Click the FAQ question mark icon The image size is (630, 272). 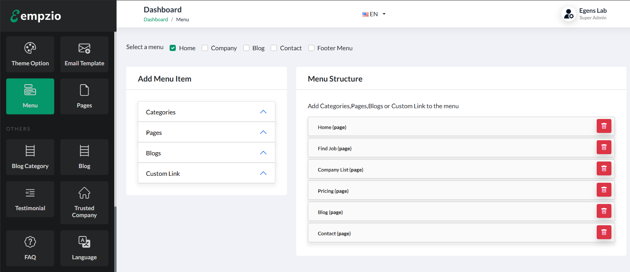[30, 242]
